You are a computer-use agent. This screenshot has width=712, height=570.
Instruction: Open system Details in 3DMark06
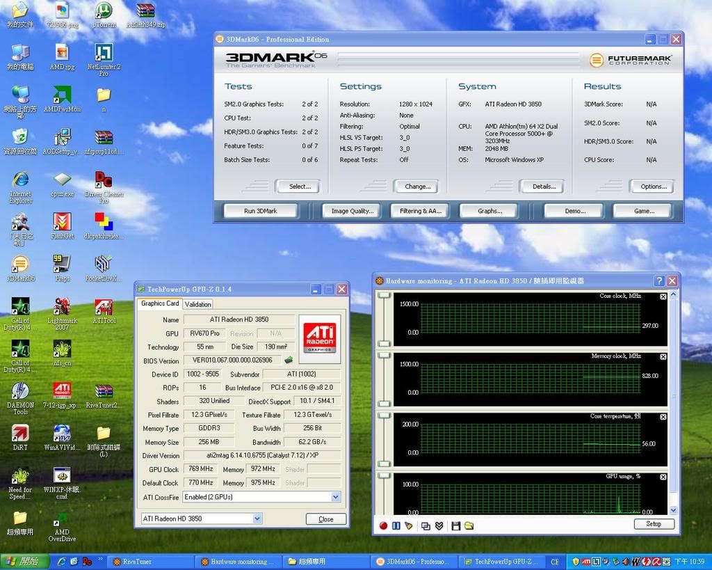[544, 187]
